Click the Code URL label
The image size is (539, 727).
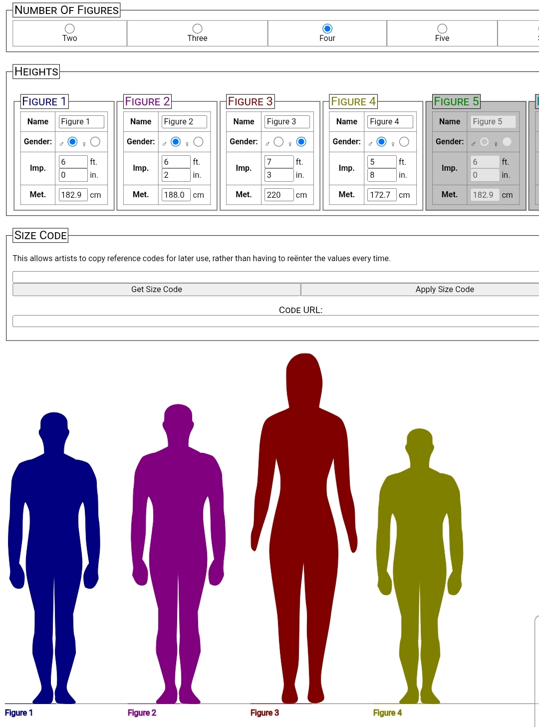300,310
